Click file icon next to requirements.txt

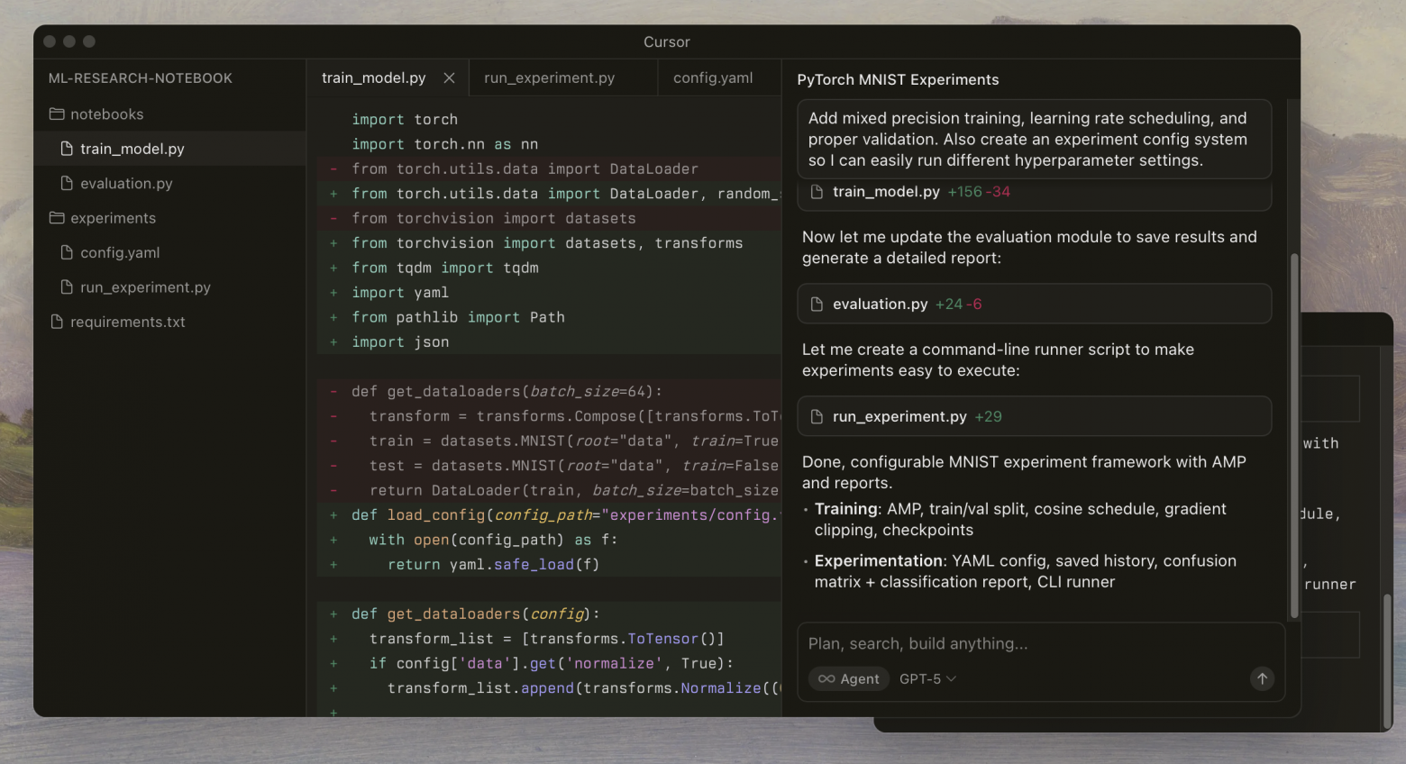(57, 322)
